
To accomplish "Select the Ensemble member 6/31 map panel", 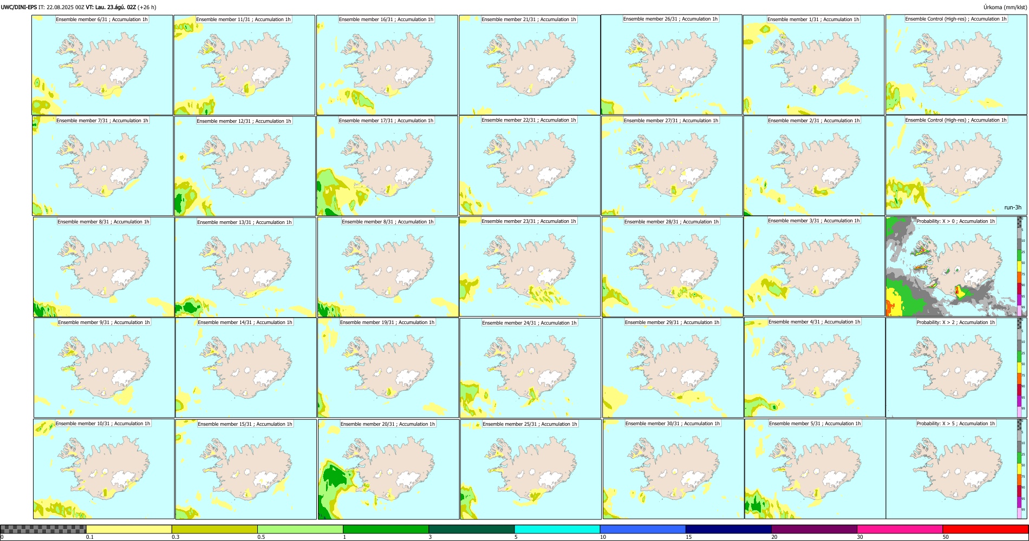I will click(x=102, y=65).
